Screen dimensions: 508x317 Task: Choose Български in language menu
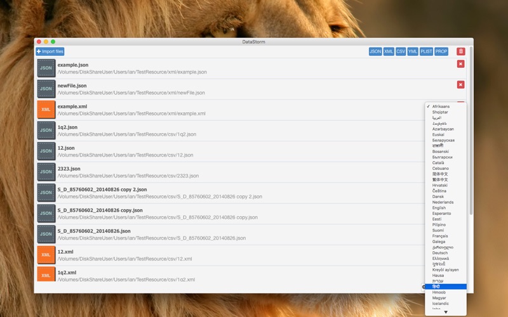click(446, 157)
